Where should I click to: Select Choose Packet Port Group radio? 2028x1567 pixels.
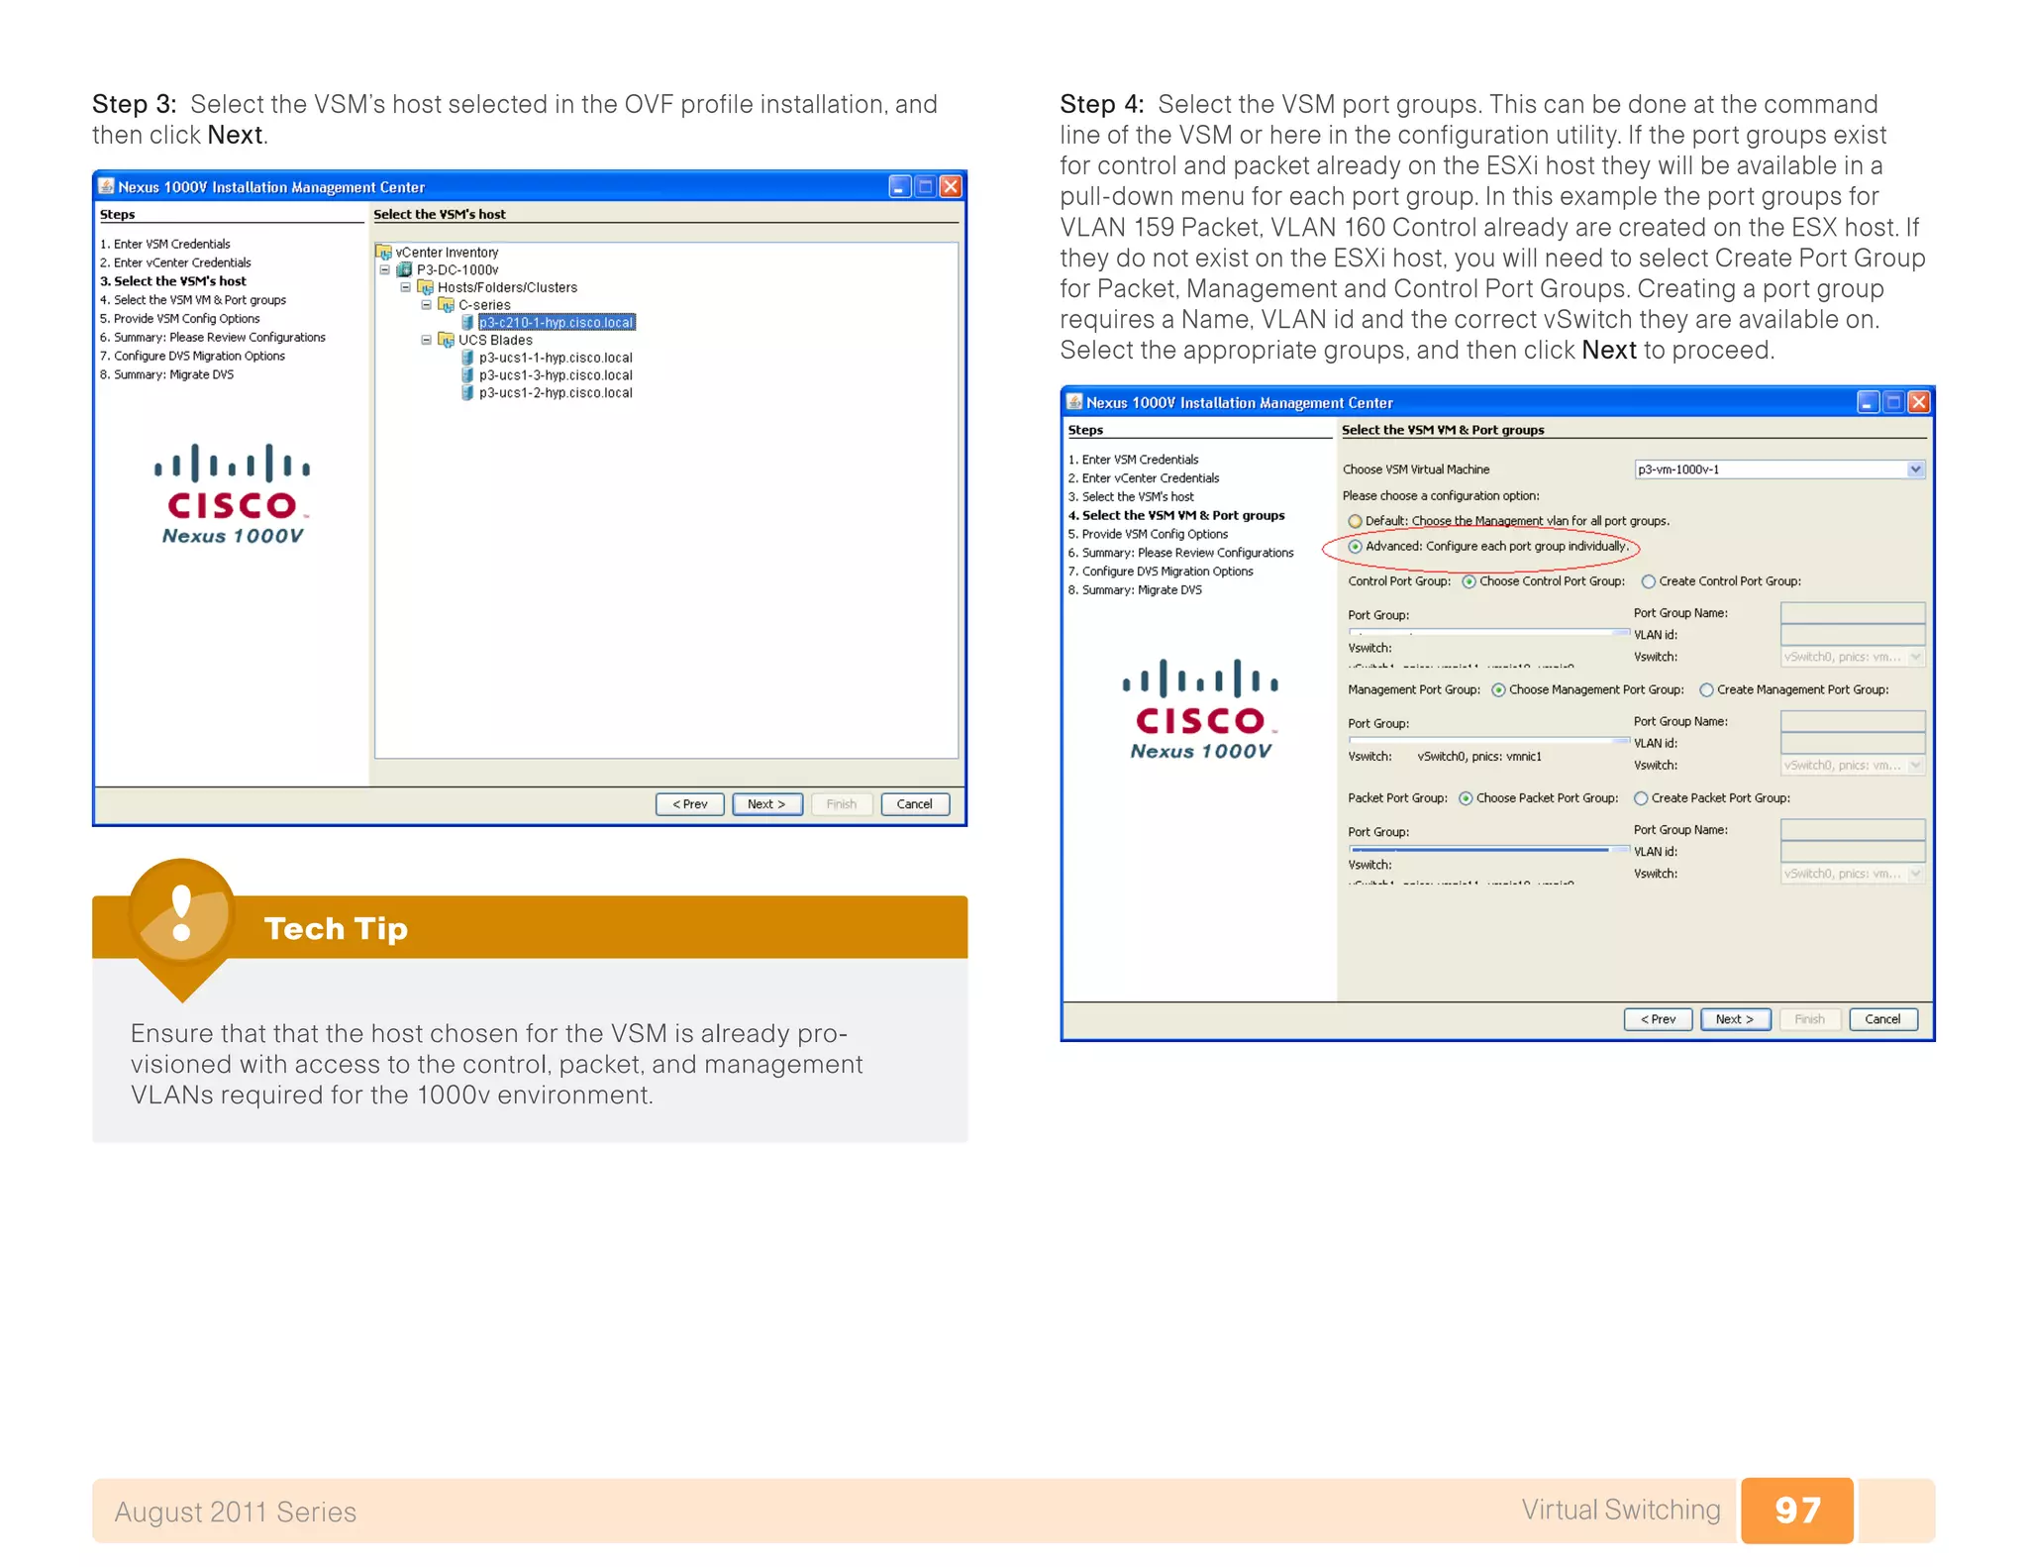click(x=1466, y=798)
